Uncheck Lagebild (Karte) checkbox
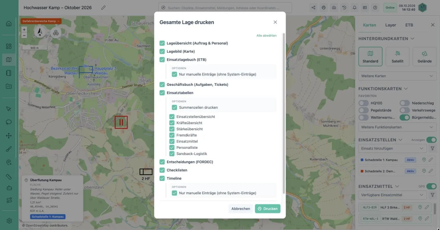Viewport: 440px width, 230px height. tap(162, 51)
